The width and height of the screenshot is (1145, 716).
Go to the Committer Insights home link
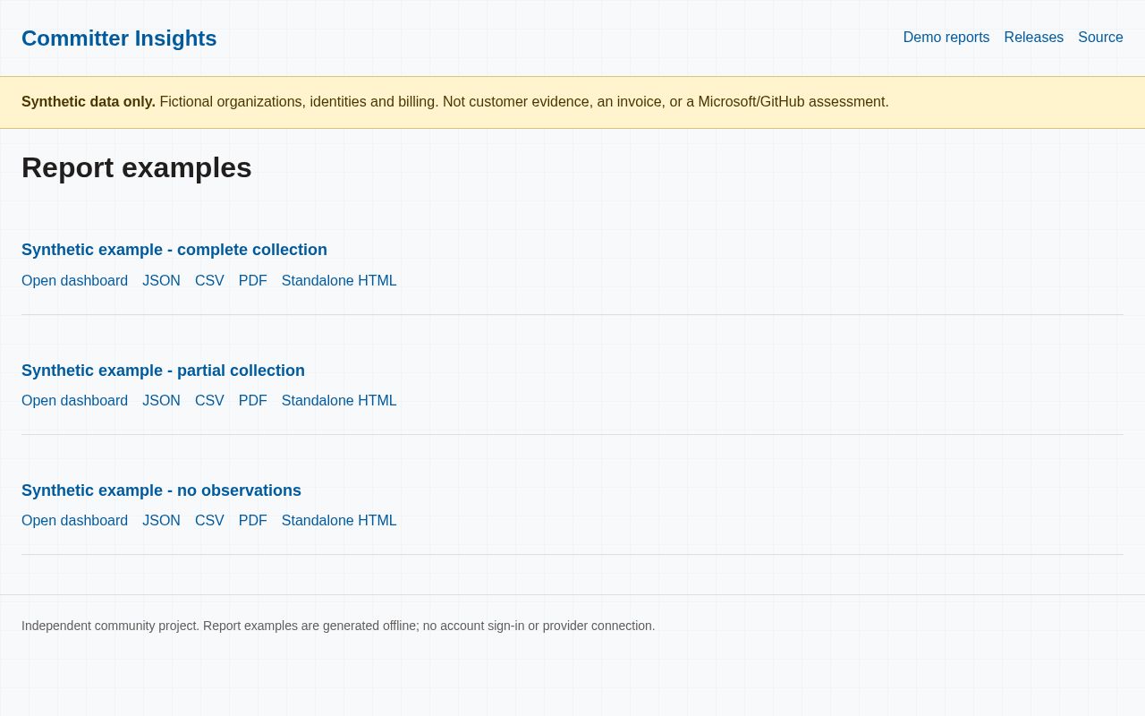coord(119,38)
